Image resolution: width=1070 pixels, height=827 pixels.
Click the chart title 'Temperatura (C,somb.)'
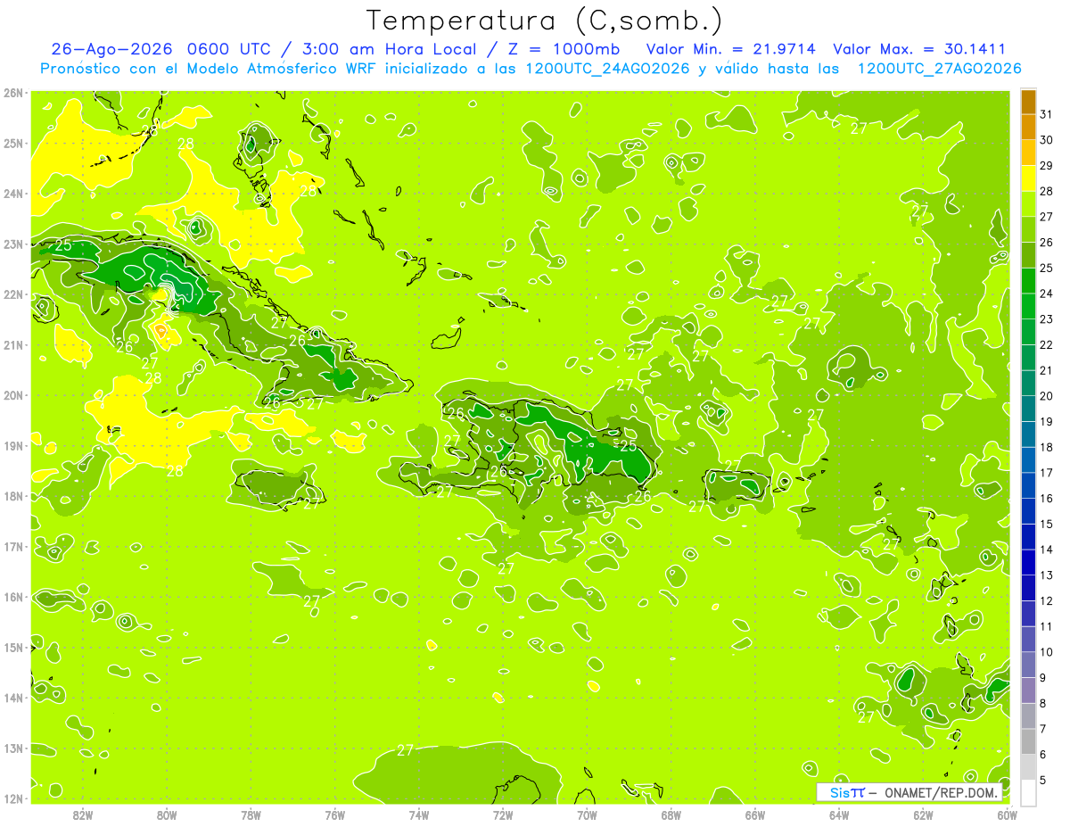point(545,21)
